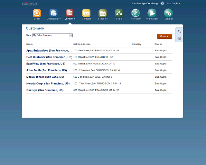The image size is (206, 165).
Task: Launch the Navigator compass icon
Action: 136,13
